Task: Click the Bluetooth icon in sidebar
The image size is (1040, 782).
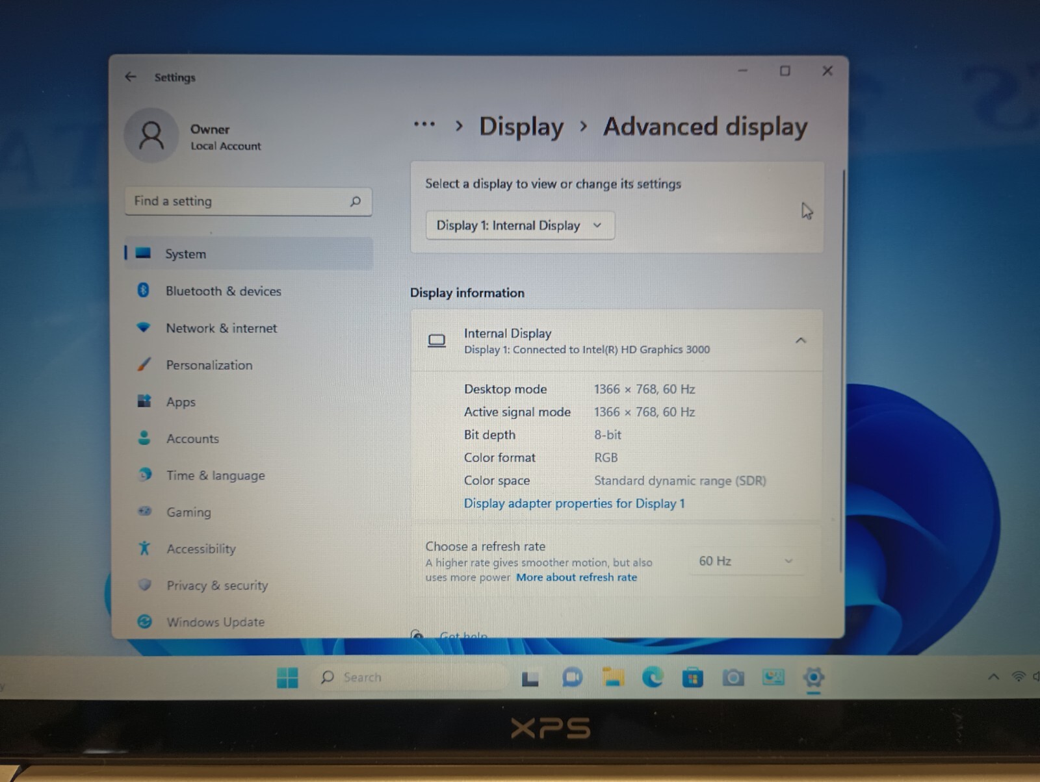Action: click(x=144, y=290)
